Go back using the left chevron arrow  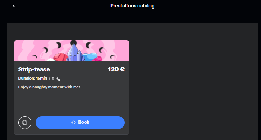pos(14,6)
